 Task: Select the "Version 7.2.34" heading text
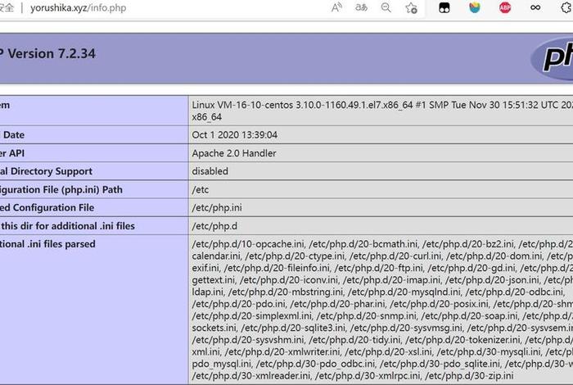point(52,54)
